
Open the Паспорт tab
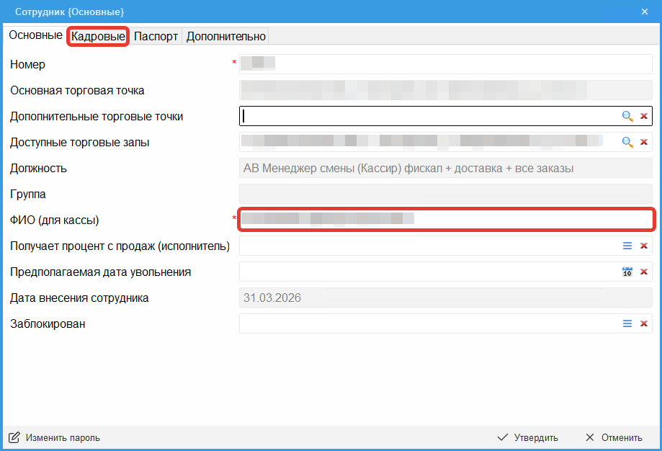156,37
